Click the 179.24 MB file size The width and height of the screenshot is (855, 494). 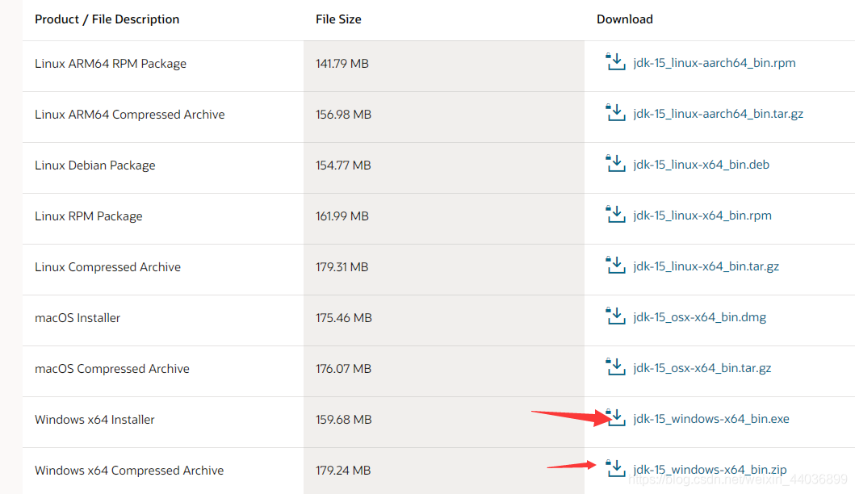tap(343, 470)
